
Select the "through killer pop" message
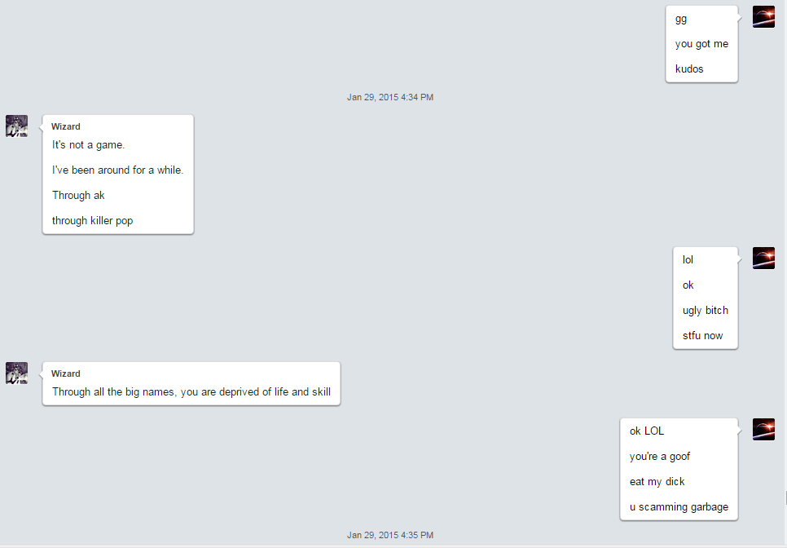click(x=92, y=220)
